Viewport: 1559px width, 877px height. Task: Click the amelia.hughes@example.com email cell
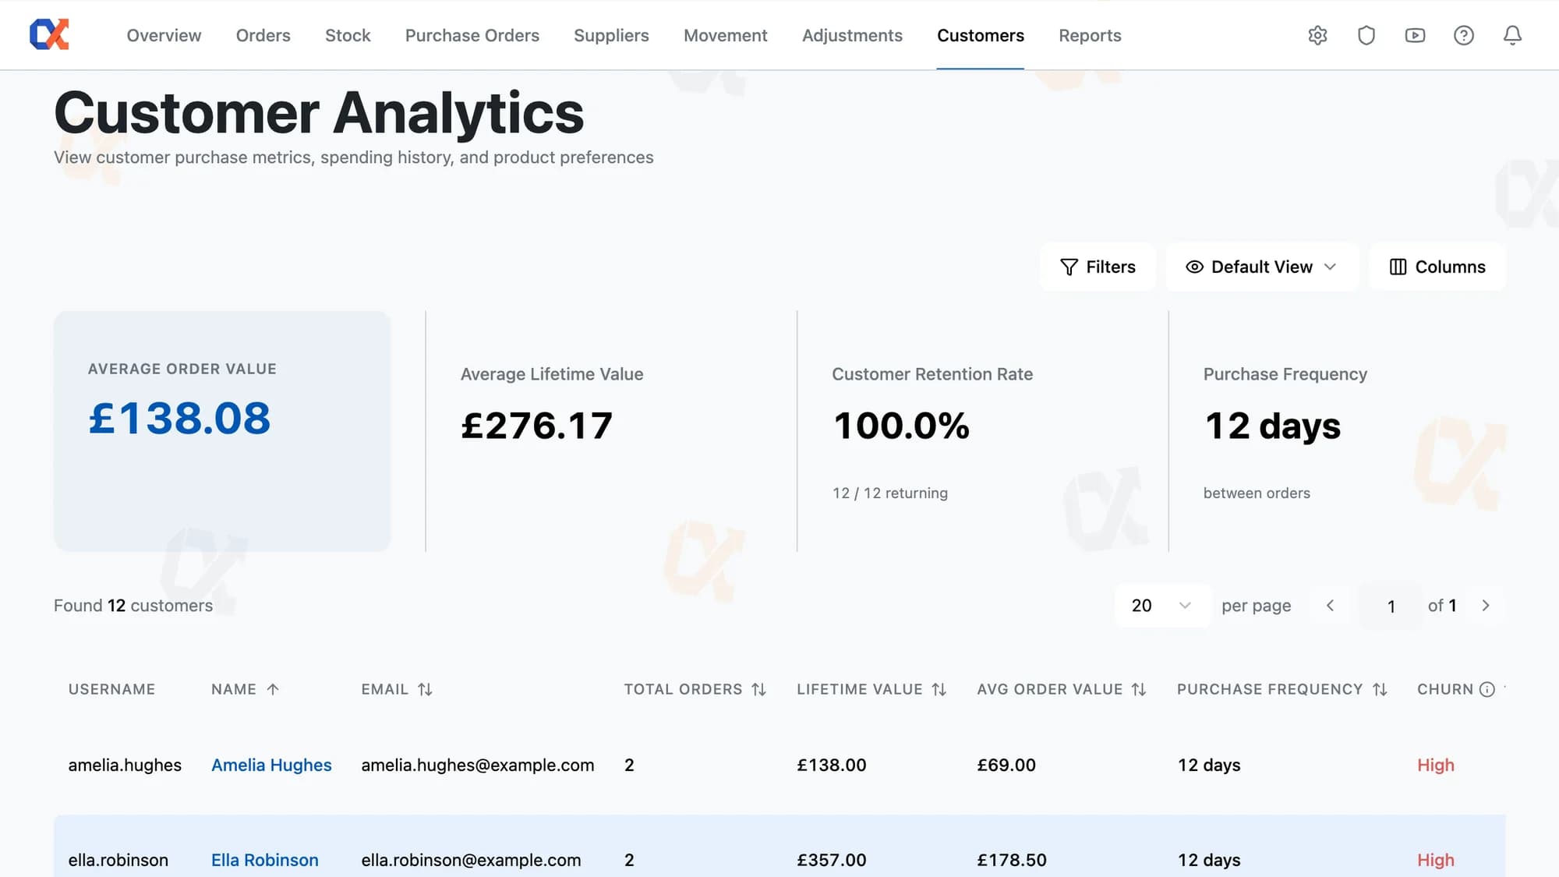pyautogui.click(x=478, y=766)
